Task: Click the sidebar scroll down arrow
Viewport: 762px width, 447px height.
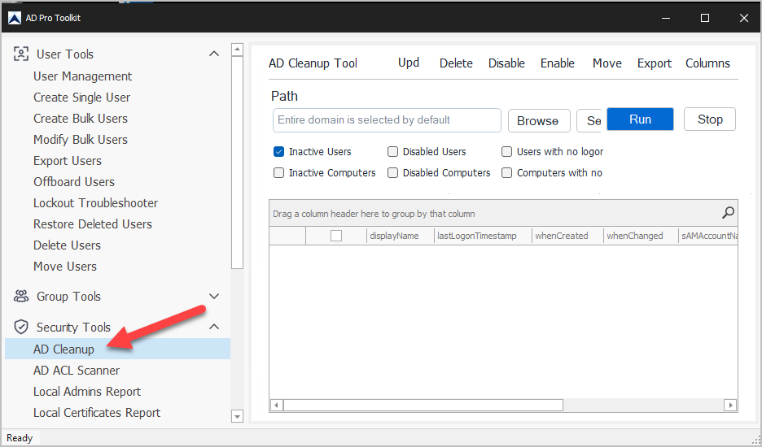Action: coord(237,416)
